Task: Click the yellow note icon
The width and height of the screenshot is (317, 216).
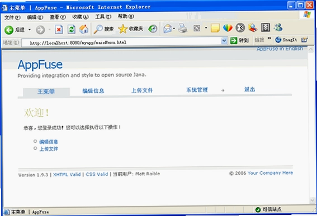Action: [215, 28]
